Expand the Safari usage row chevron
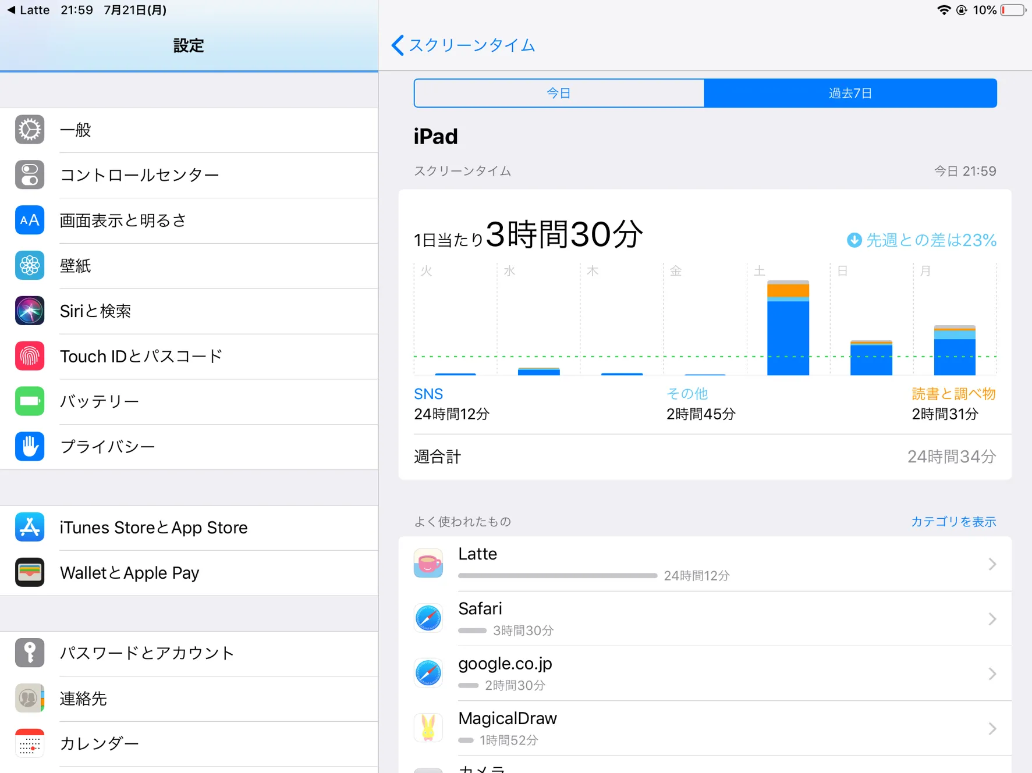This screenshot has width=1032, height=773. [992, 618]
